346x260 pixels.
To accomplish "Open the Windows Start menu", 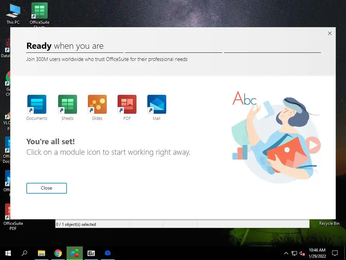I will (8, 253).
